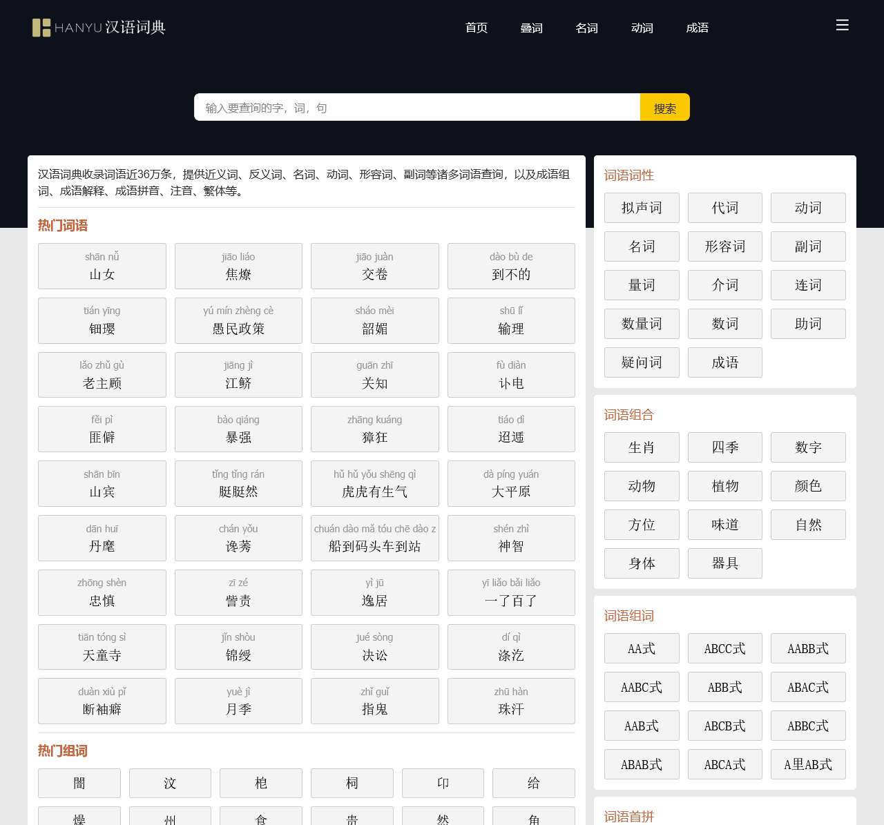Viewport: 884px width, 825px height.
Task: Select the 颜色 word group button
Action: click(x=807, y=486)
